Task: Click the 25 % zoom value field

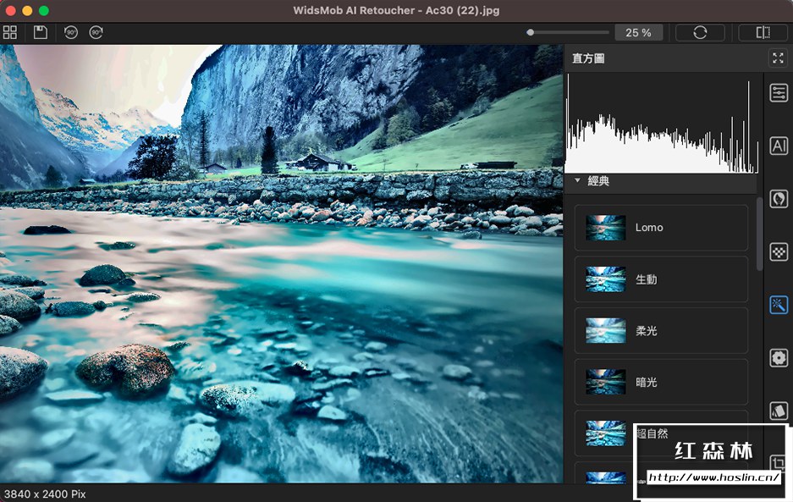Action: [638, 32]
